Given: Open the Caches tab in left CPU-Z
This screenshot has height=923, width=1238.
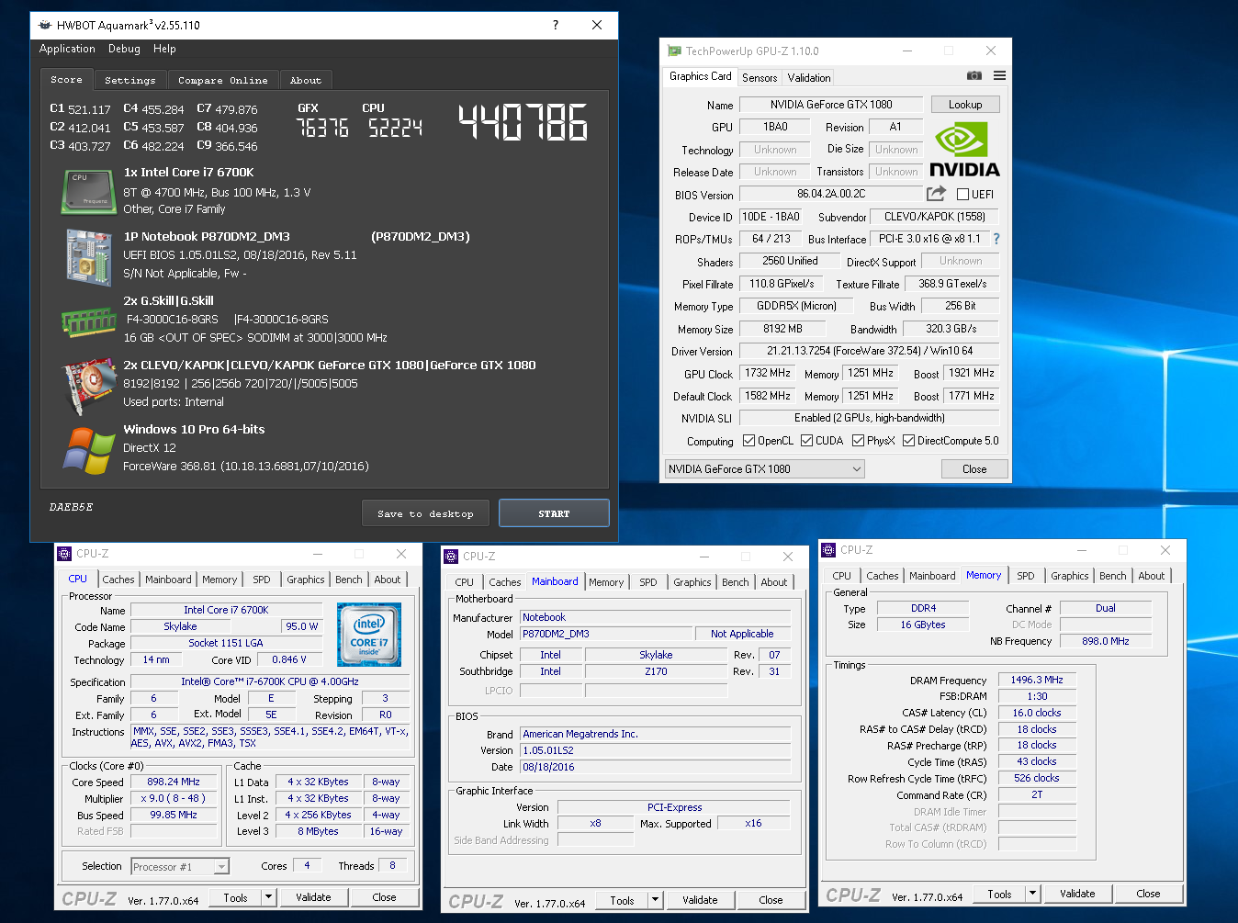Looking at the screenshot, I should click(118, 580).
